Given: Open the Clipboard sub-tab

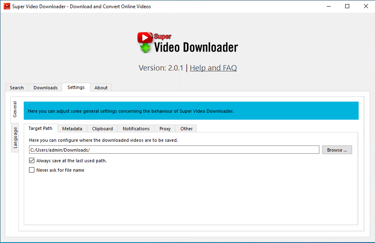Looking at the screenshot, I should (x=102, y=129).
